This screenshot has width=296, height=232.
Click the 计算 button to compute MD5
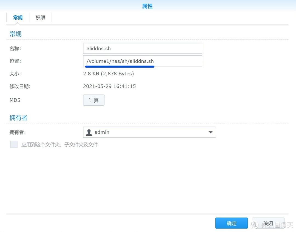[x=93, y=100]
